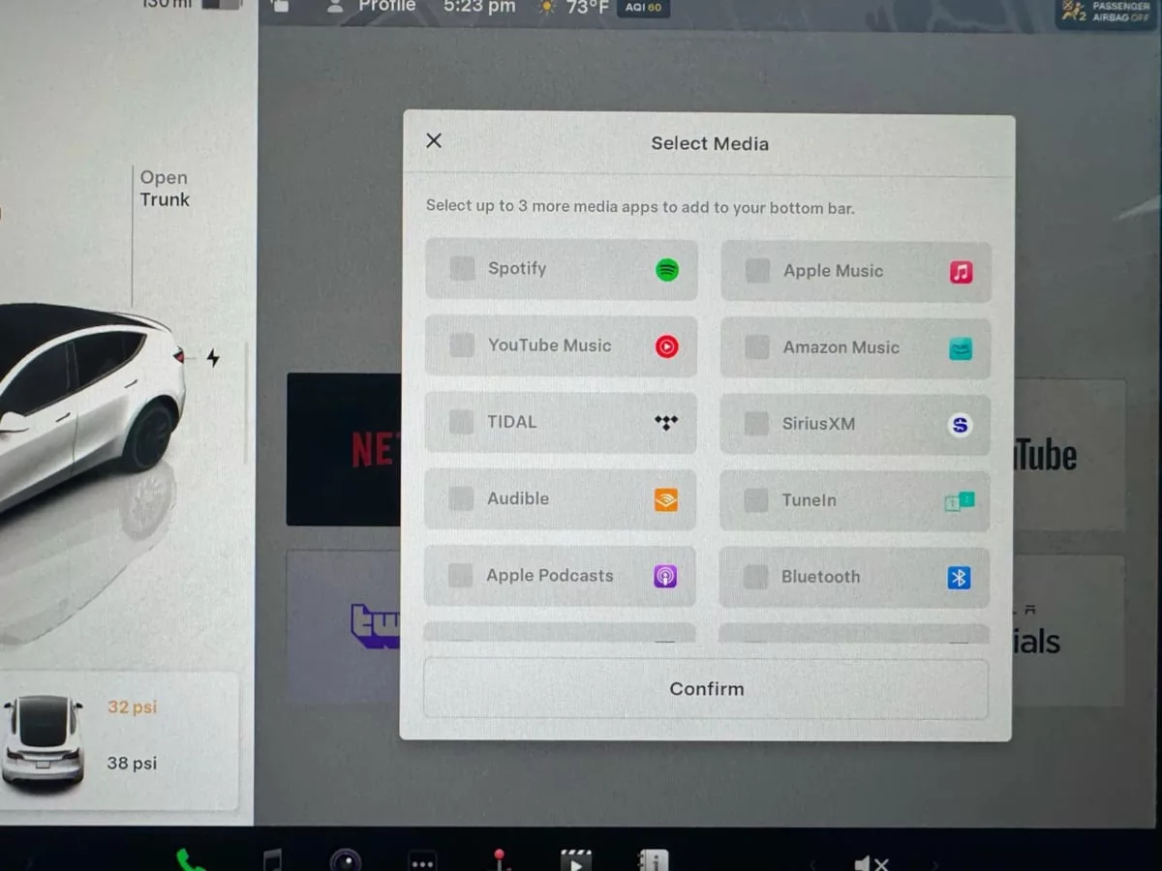This screenshot has width=1162, height=871.
Task: Close the Select Media dialog
Action: [x=434, y=141]
